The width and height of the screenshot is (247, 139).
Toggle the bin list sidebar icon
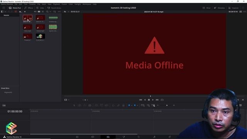pos(2,12)
